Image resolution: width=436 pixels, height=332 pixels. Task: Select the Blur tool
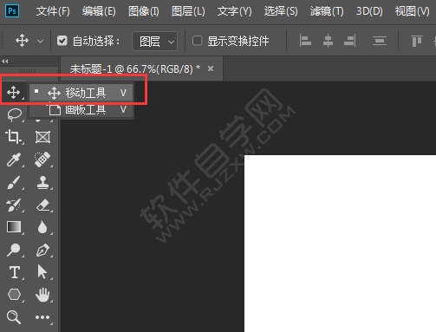point(42,227)
